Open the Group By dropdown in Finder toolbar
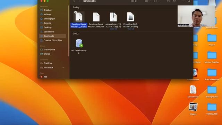This screenshot has height=125, width=222. (147, 1)
